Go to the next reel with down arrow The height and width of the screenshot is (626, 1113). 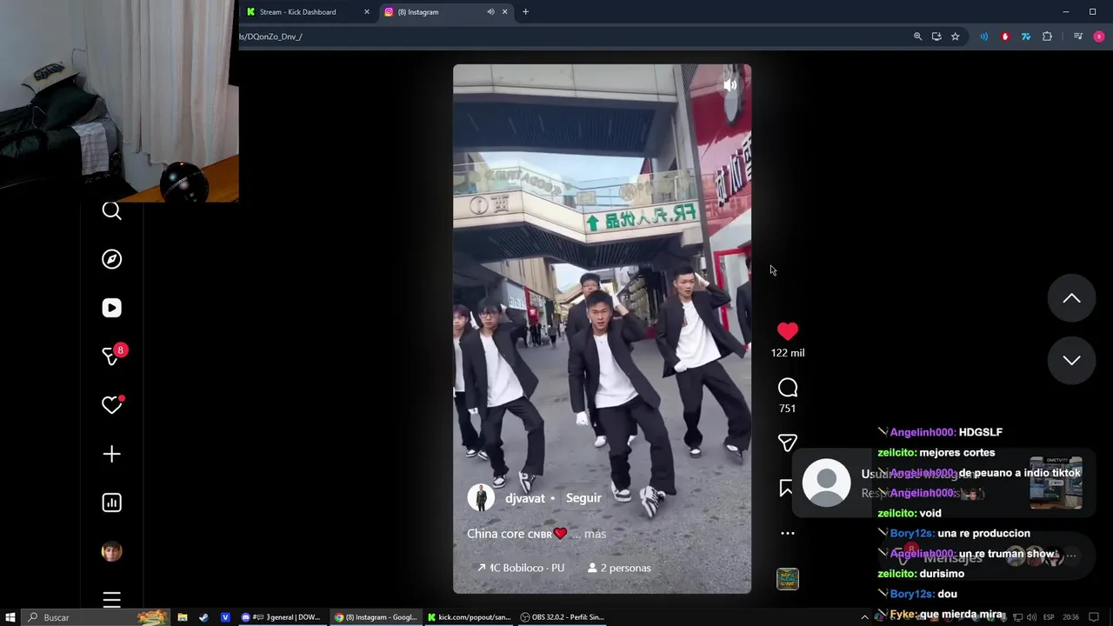pyautogui.click(x=1071, y=360)
